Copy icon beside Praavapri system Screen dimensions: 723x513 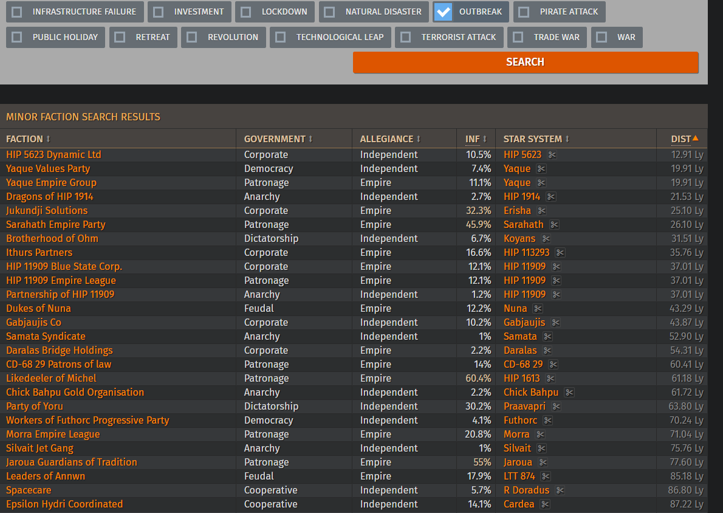(x=556, y=407)
